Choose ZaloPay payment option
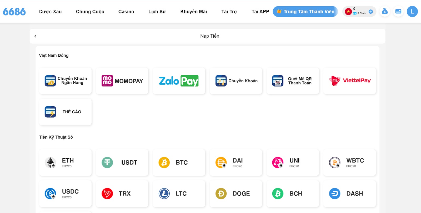Image resolution: width=421 pixels, height=213 pixels. pos(179,81)
